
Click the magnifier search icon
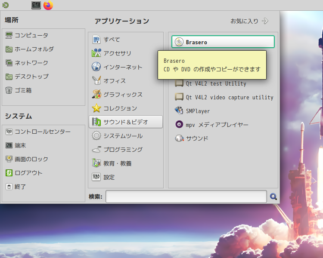pos(273,197)
